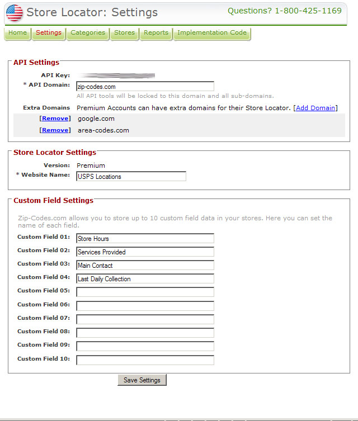This screenshot has height=421, width=358.
Task: Click the blurred API Key value
Action: pos(116,75)
